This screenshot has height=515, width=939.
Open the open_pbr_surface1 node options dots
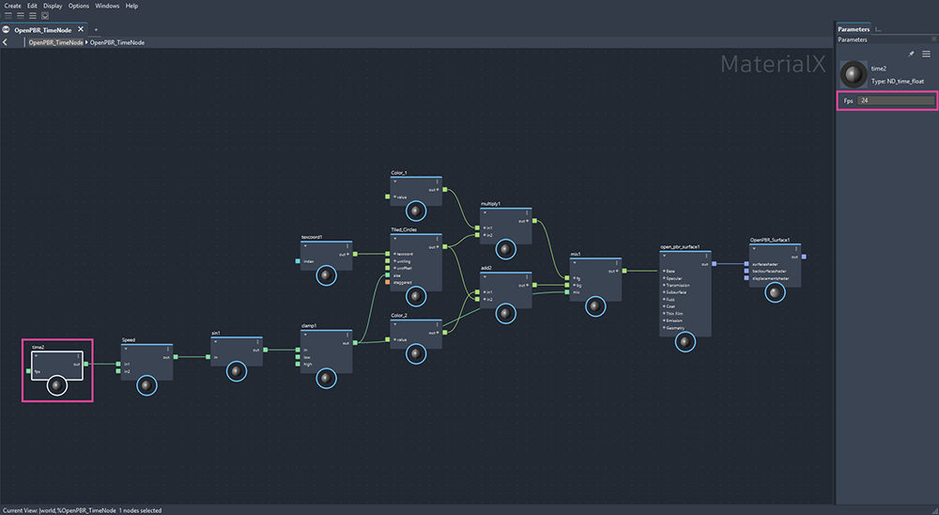pos(707,256)
